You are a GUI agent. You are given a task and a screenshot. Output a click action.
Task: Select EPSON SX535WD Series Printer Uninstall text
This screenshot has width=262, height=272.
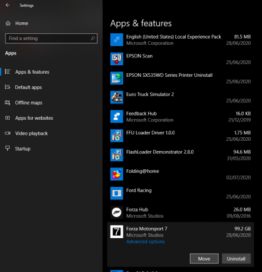(169, 75)
